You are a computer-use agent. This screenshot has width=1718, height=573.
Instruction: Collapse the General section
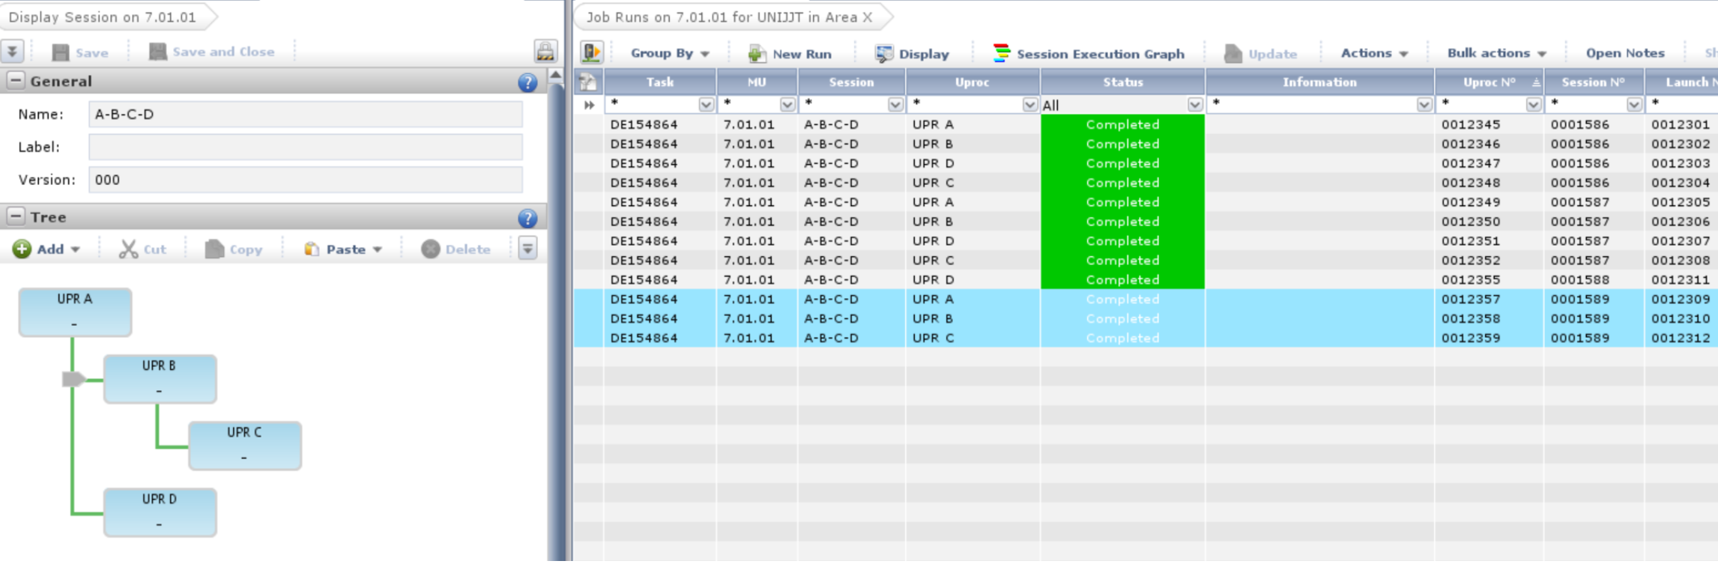coord(16,81)
